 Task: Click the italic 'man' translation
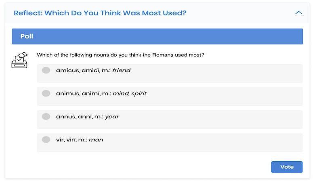tap(96, 140)
